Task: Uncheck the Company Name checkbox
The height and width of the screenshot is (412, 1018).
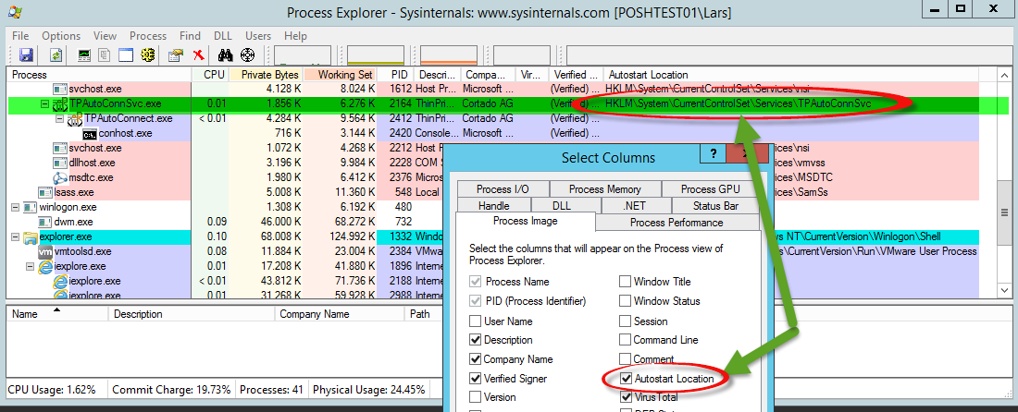Action: [x=475, y=358]
